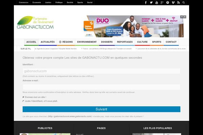Image resolution: width=203 pixels, height=135 pixels.
Task: Select 'Donnez-moi un site' radio option
Action: coord(23,97)
